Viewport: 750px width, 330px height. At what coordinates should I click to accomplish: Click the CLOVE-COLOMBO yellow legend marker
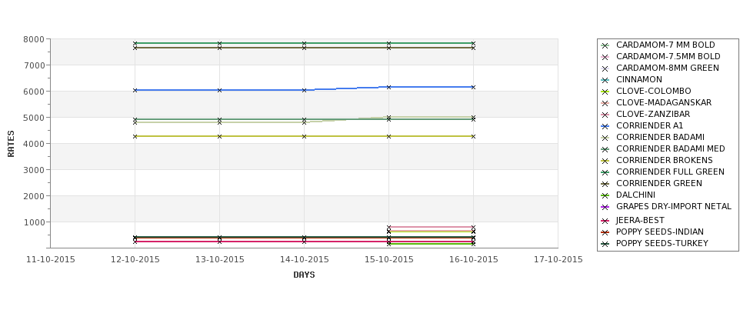pyautogui.click(x=605, y=92)
